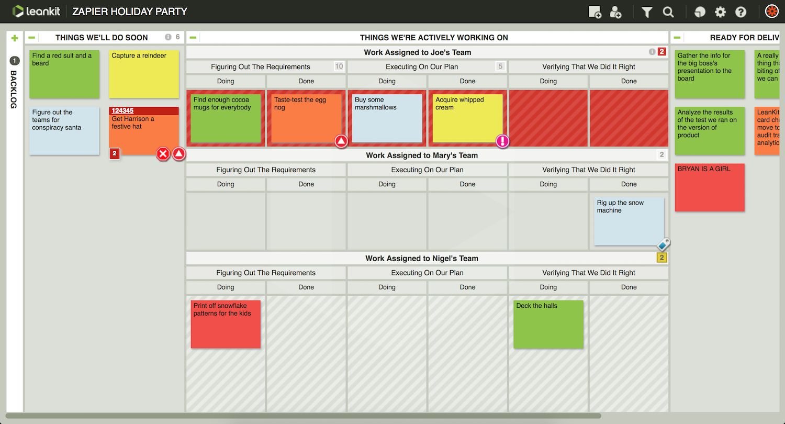Open the user avatar menu

(772, 12)
